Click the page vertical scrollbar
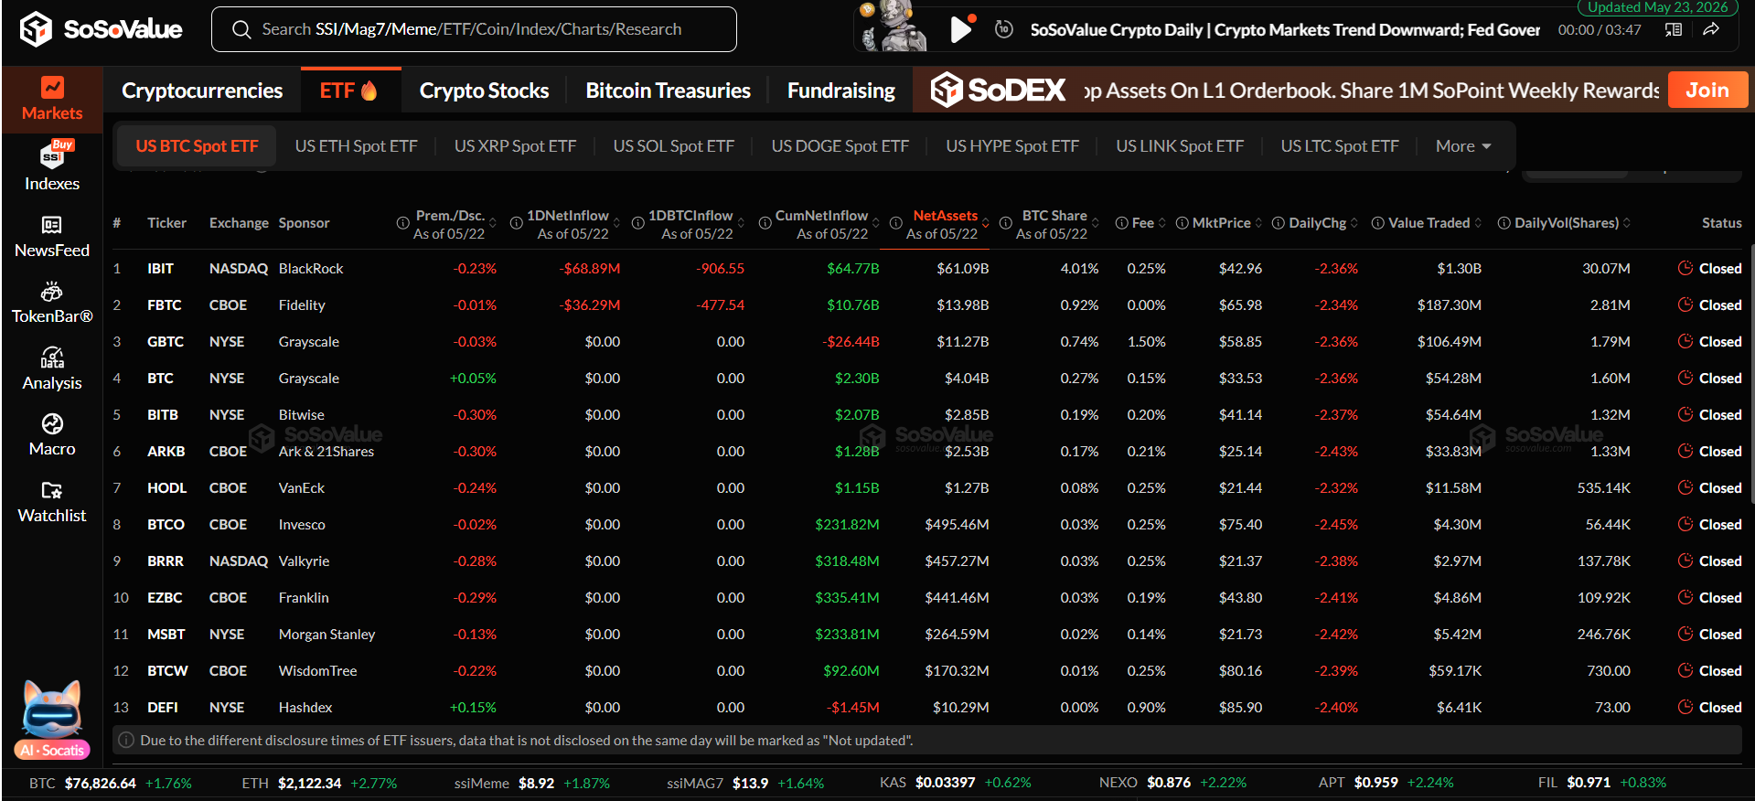1755x801 pixels. (1751, 373)
